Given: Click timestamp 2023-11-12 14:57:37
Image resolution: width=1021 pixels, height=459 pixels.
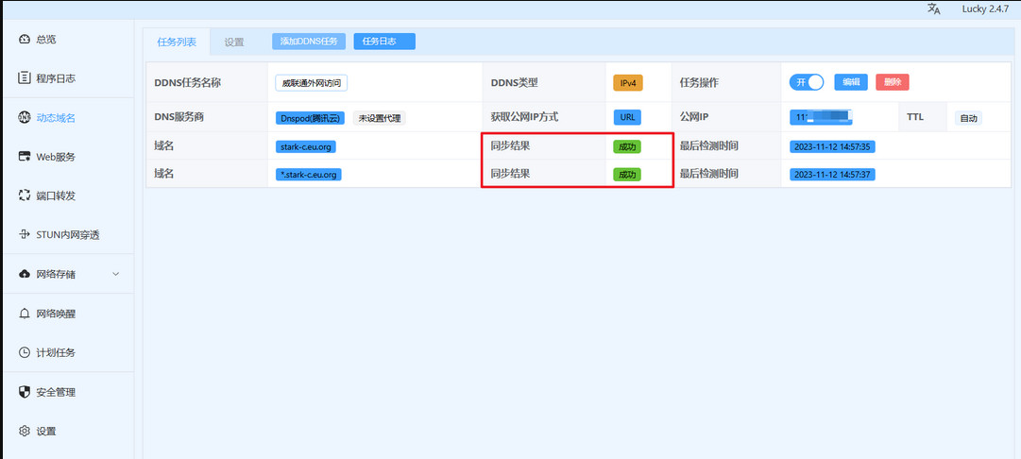Looking at the screenshot, I should 832,175.
